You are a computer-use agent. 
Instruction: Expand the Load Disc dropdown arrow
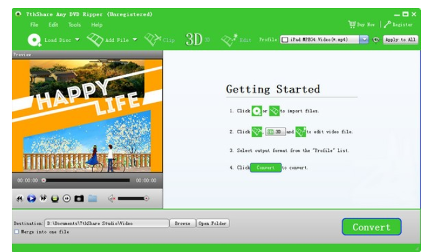(77, 40)
